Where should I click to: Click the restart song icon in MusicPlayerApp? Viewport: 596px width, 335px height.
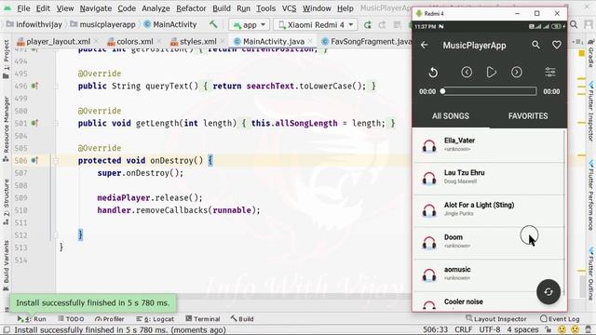coord(433,73)
